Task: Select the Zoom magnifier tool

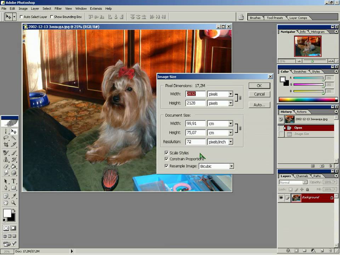Action: pyautogui.click(x=14, y=203)
